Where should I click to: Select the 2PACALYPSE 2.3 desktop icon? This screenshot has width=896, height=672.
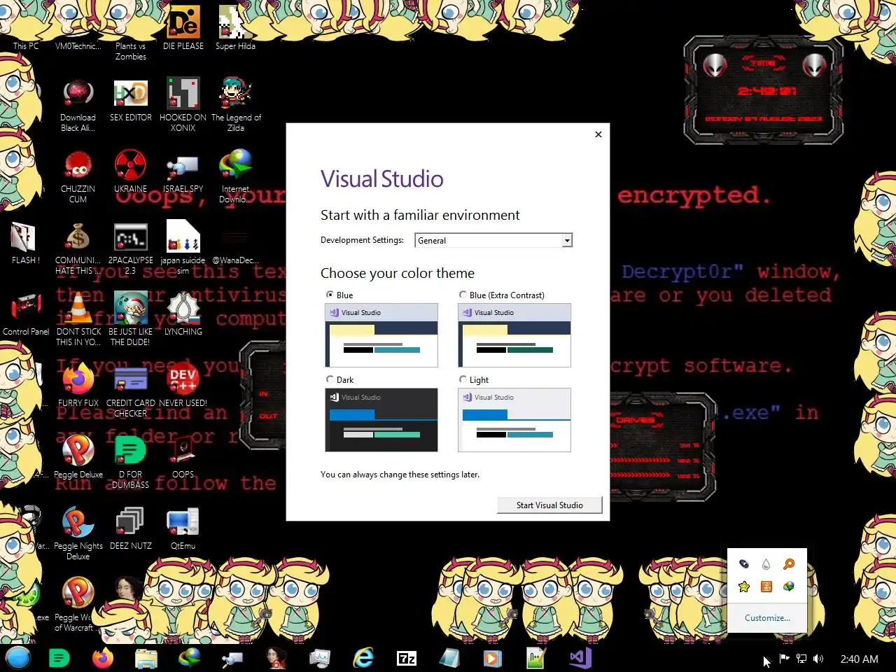pyautogui.click(x=131, y=248)
